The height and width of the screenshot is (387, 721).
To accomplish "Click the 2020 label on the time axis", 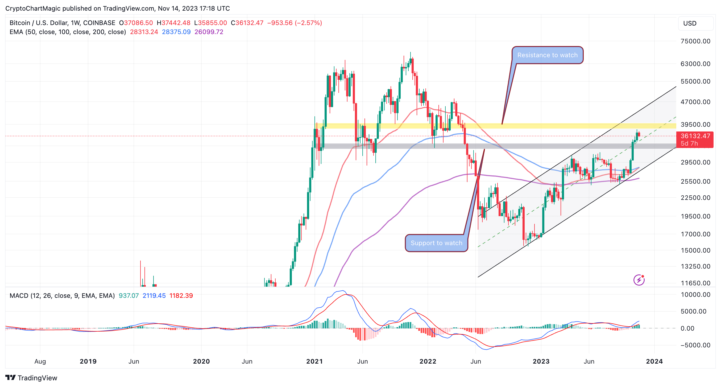I will [201, 361].
